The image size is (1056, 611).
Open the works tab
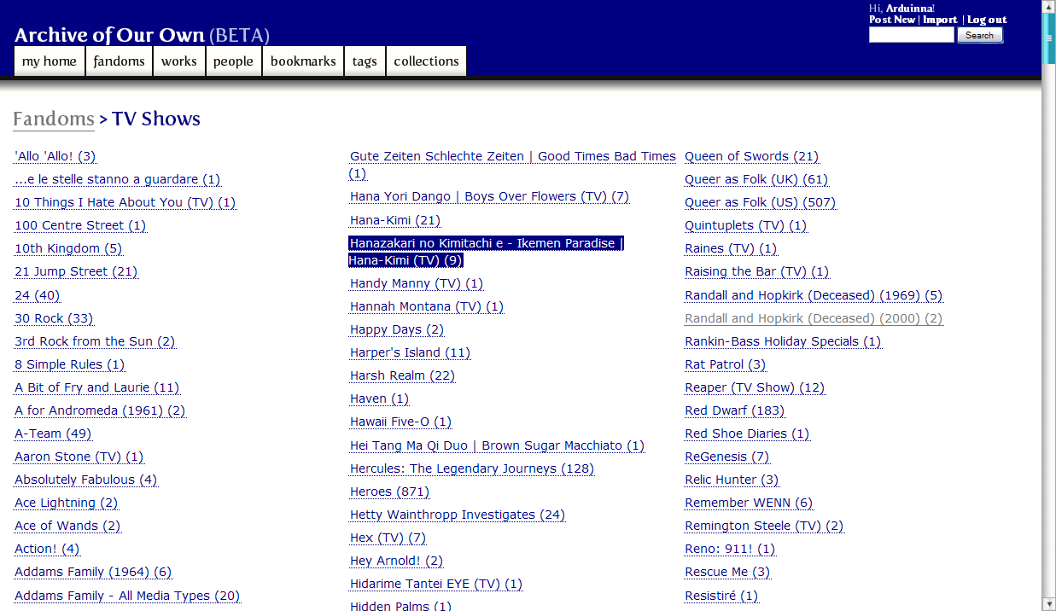[x=179, y=61]
